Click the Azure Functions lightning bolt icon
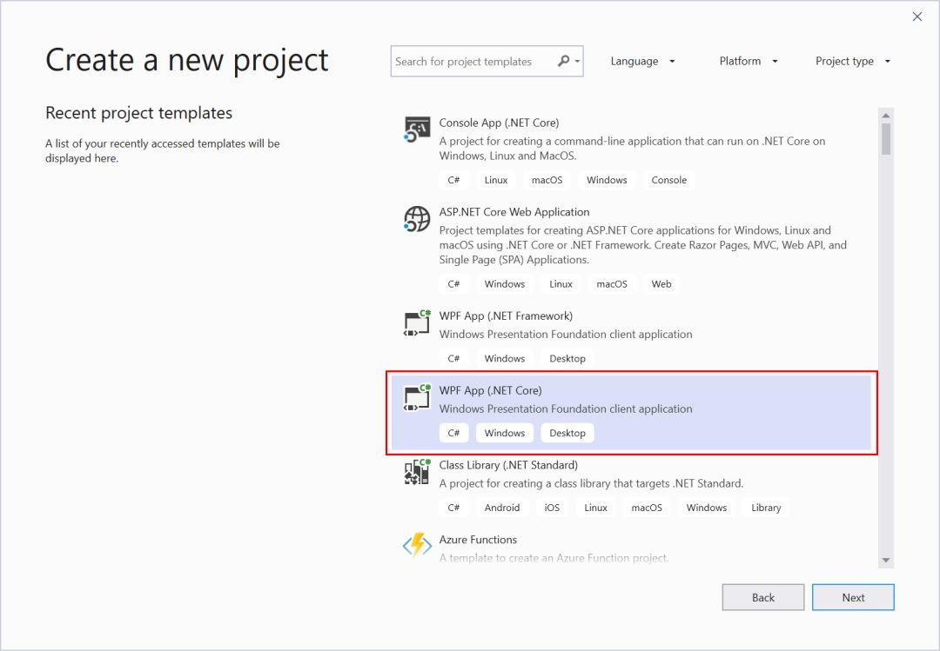This screenshot has height=651, width=940. [416, 545]
